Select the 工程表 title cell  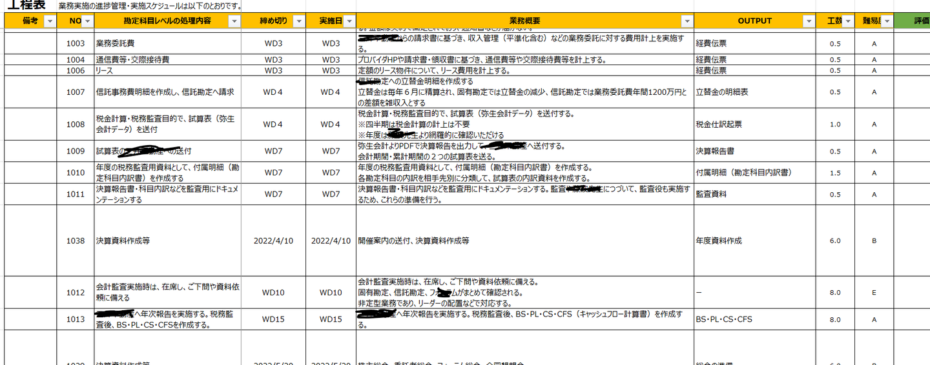[x=26, y=5]
